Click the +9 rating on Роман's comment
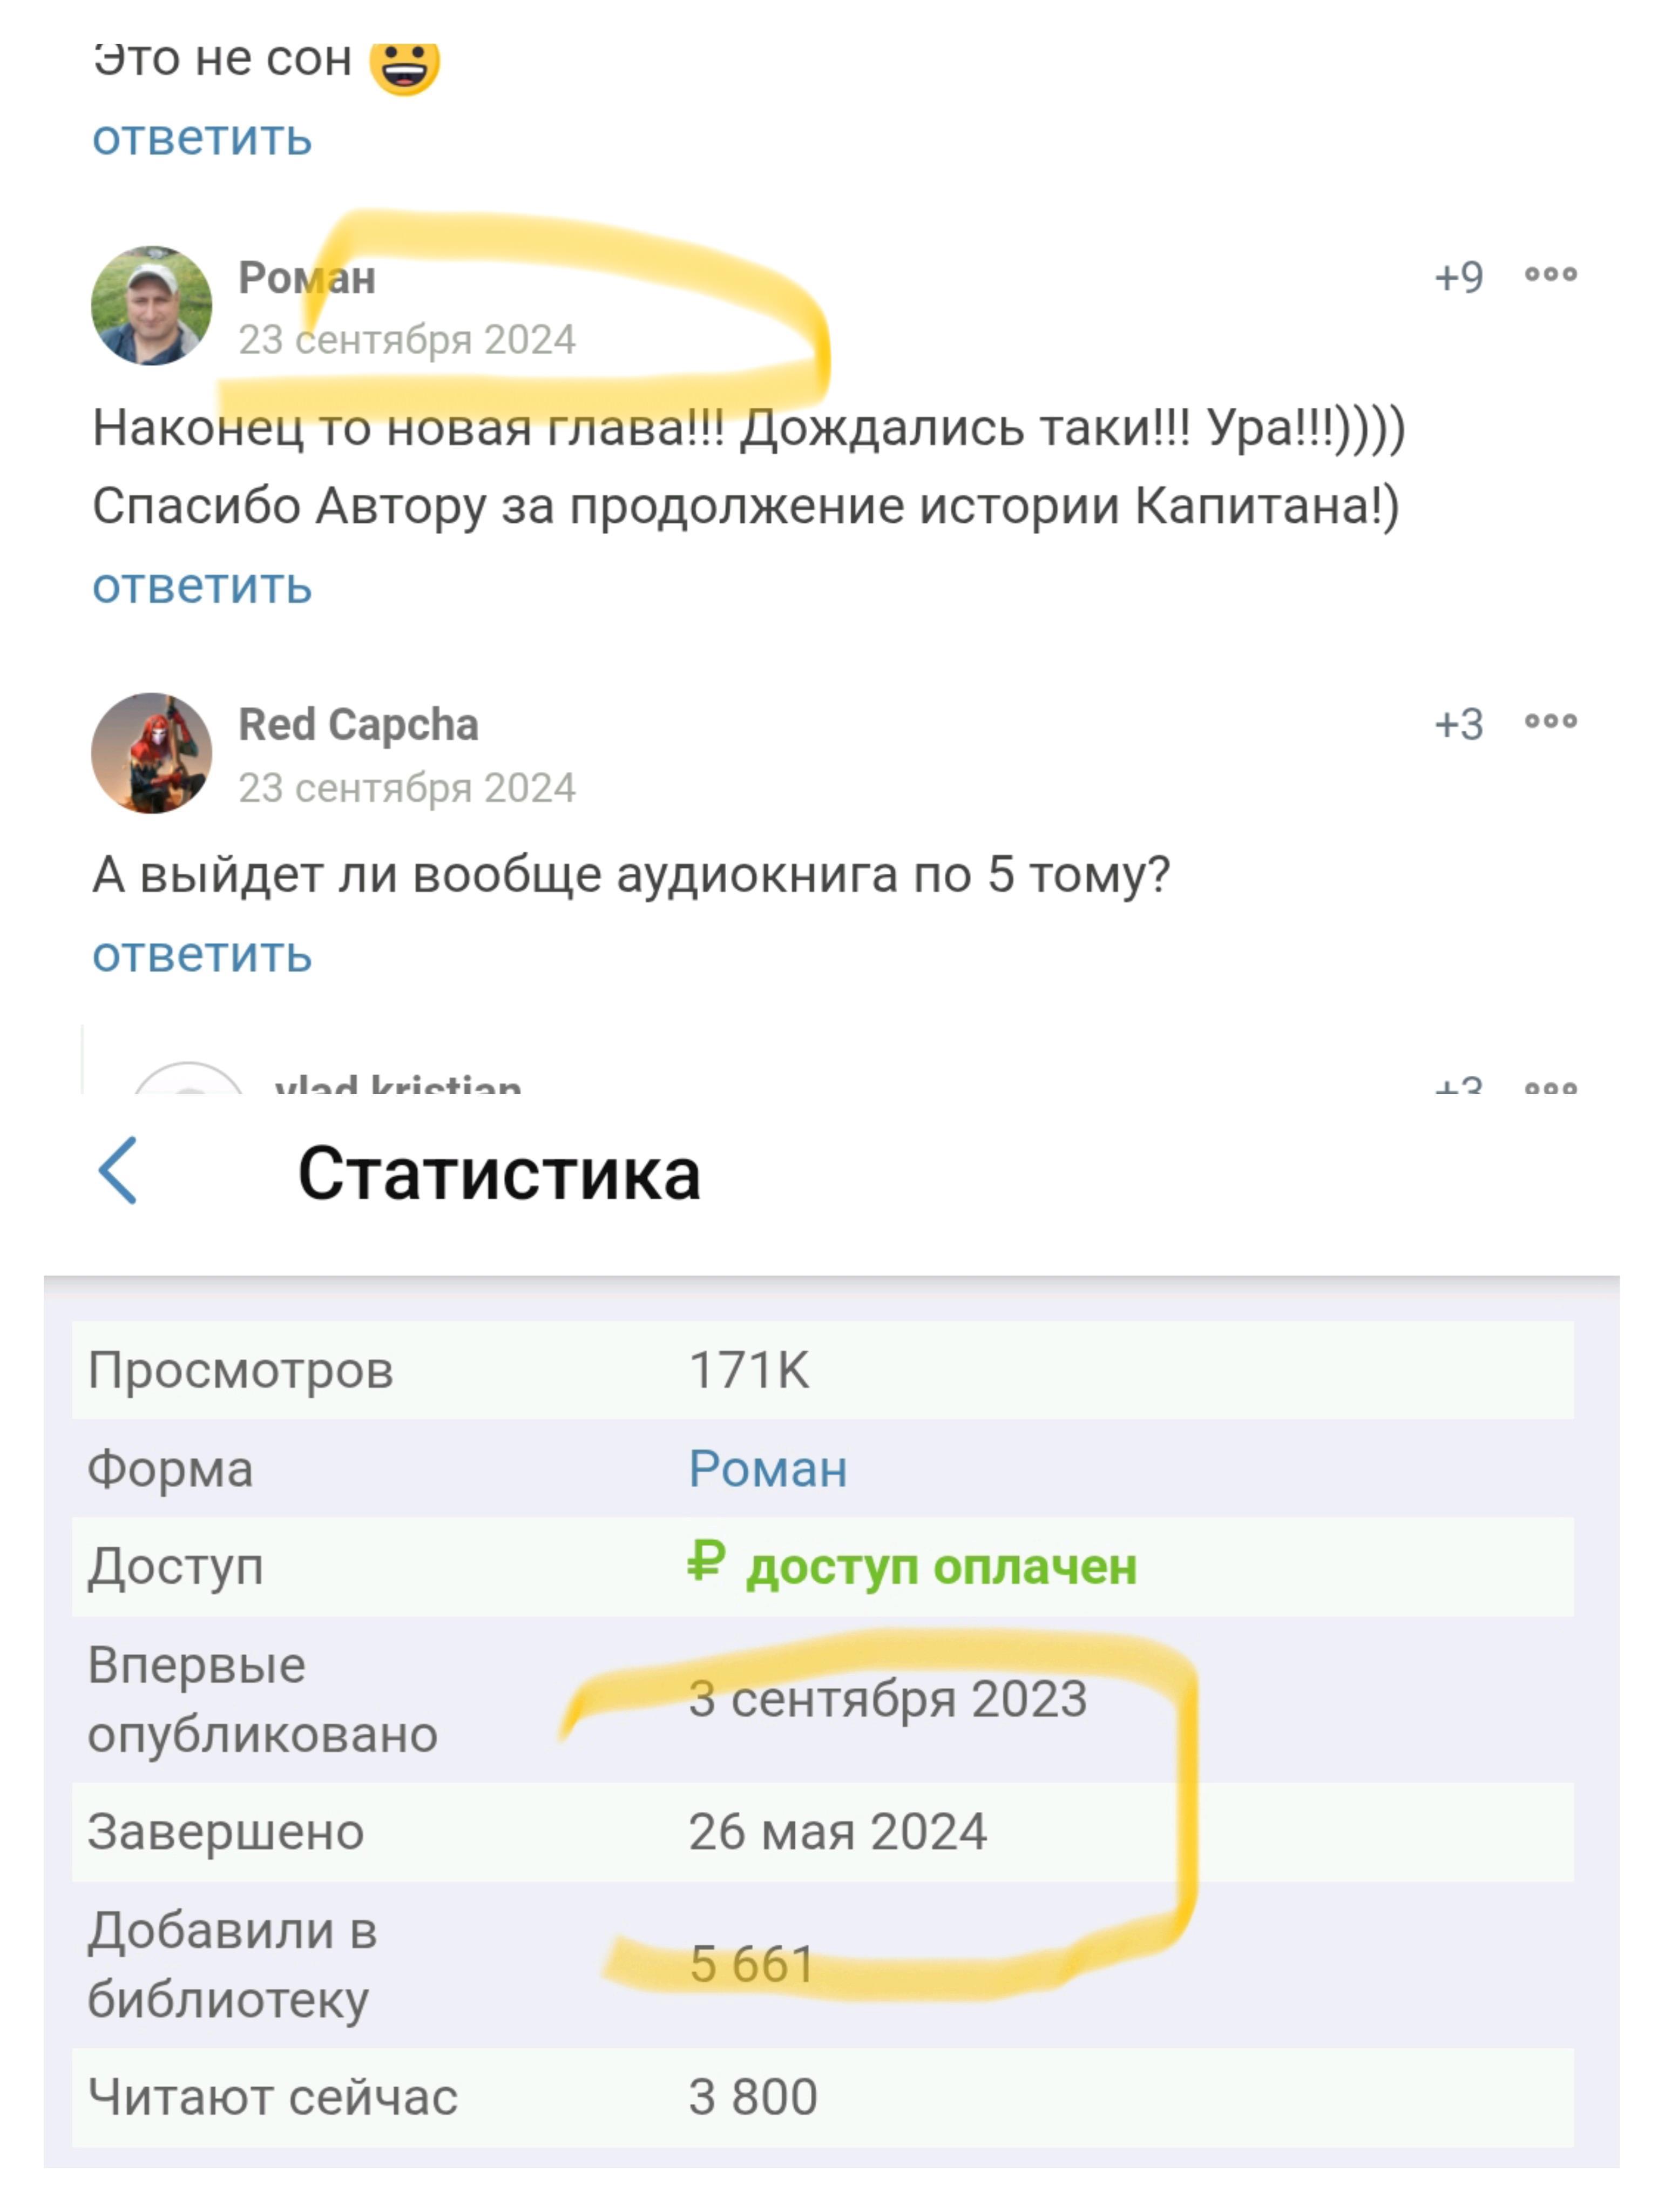This screenshot has height=2212, width=1678. pyautogui.click(x=1458, y=277)
